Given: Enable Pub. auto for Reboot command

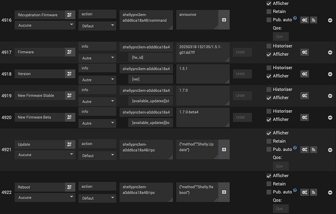Looking at the screenshot, I should coord(269,192).
